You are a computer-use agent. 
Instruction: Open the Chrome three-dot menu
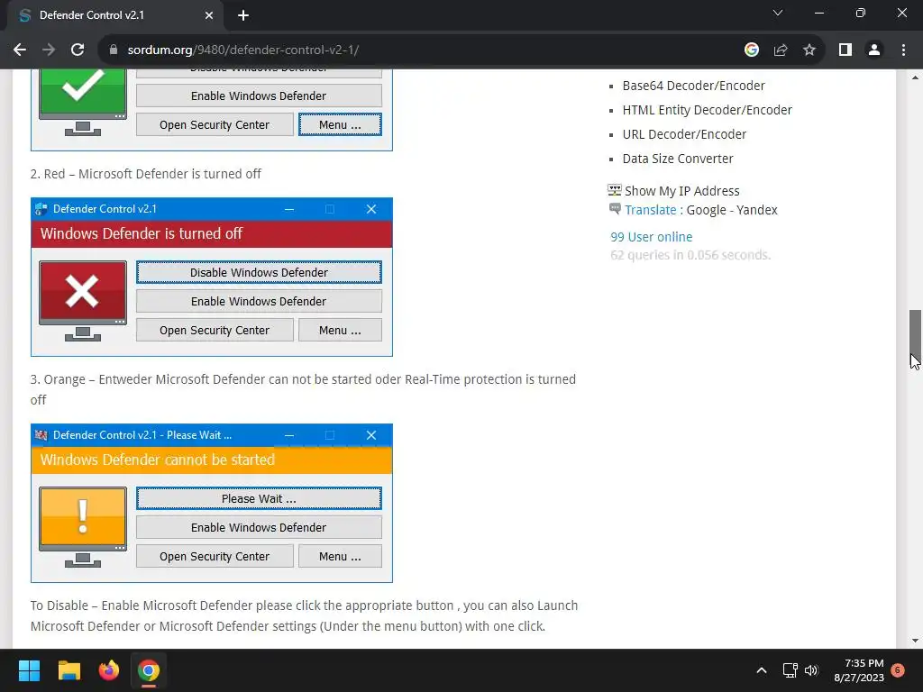point(903,50)
